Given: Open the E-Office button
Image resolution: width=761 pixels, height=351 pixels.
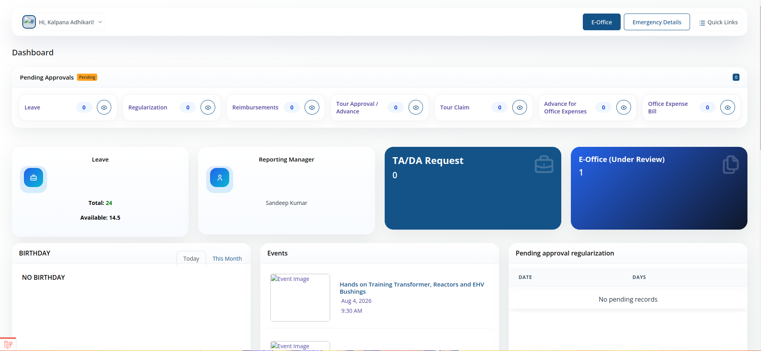Looking at the screenshot, I should click(x=602, y=22).
